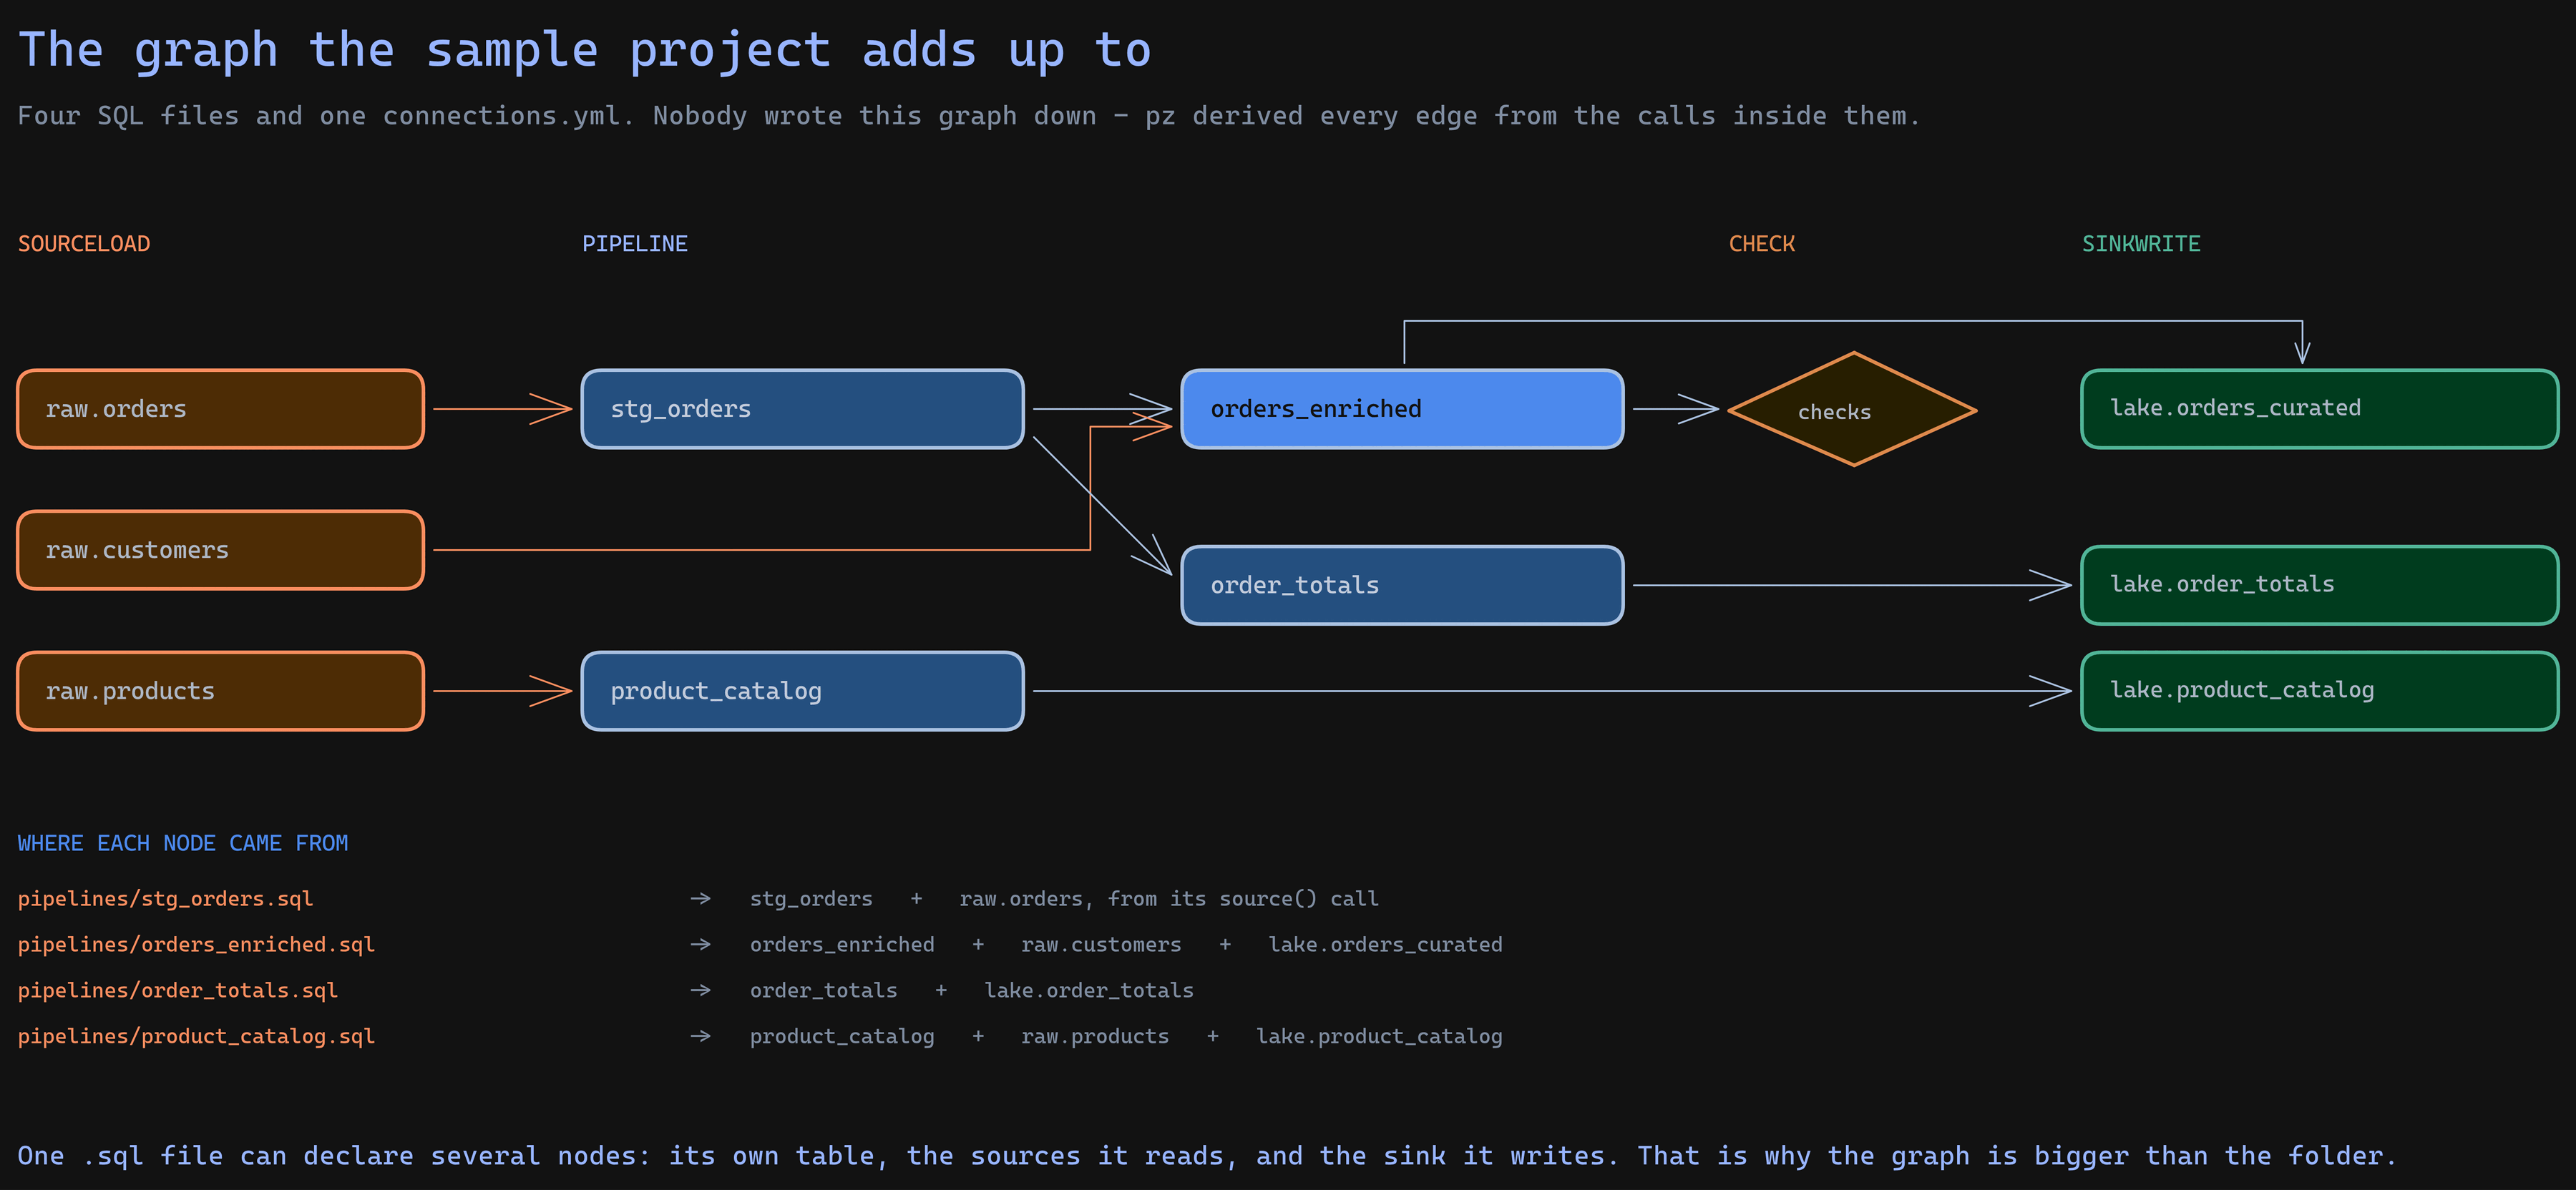Open the pipelines/stg_orders.sql file name
The width and height of the screenshot is (2576, 1190).
[165, 898]
